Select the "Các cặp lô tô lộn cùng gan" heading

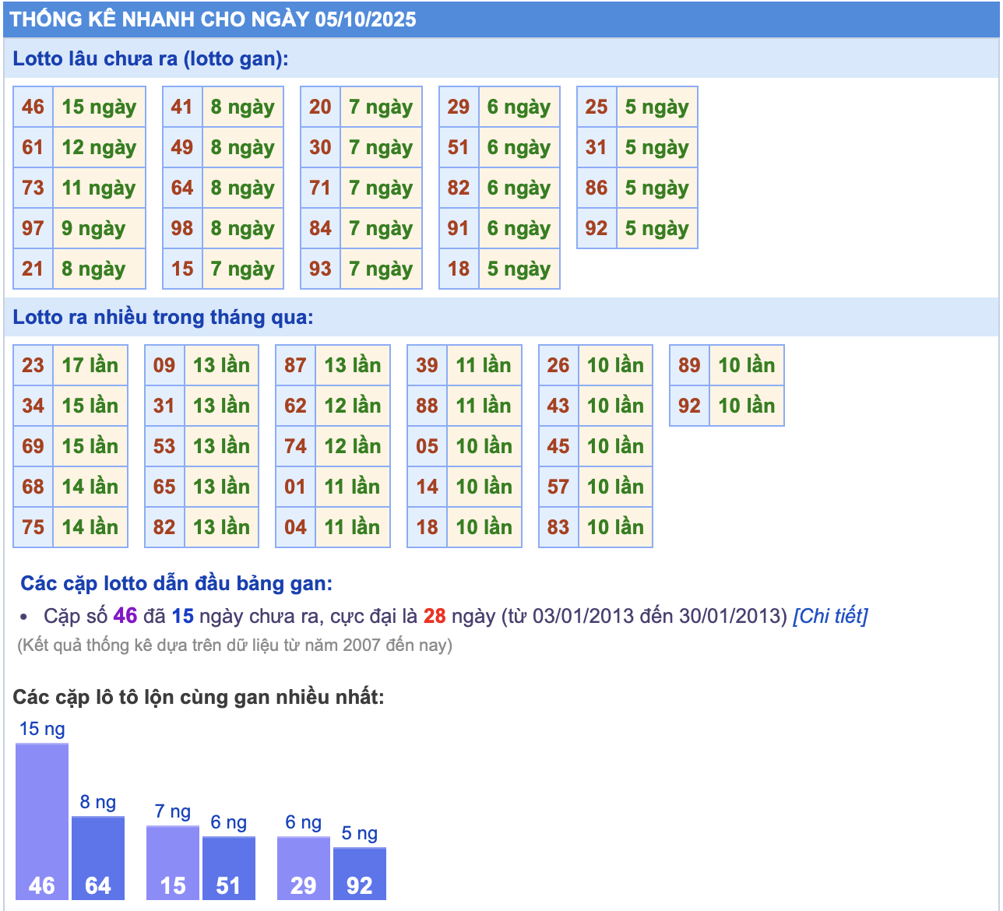click(199, 696)
